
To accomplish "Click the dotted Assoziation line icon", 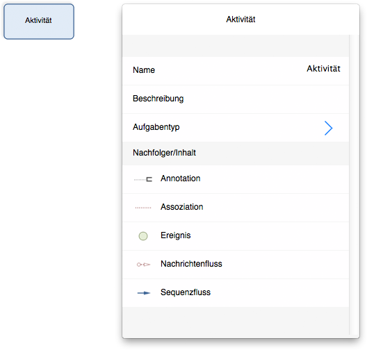I will click(x=143, y=208).
